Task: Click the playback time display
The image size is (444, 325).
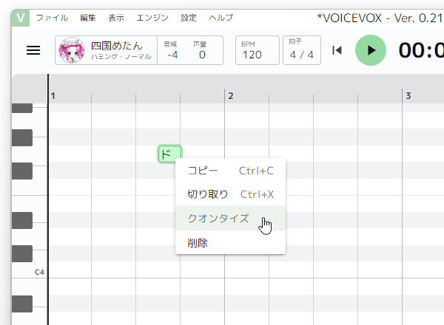Action: pos(421,50)
